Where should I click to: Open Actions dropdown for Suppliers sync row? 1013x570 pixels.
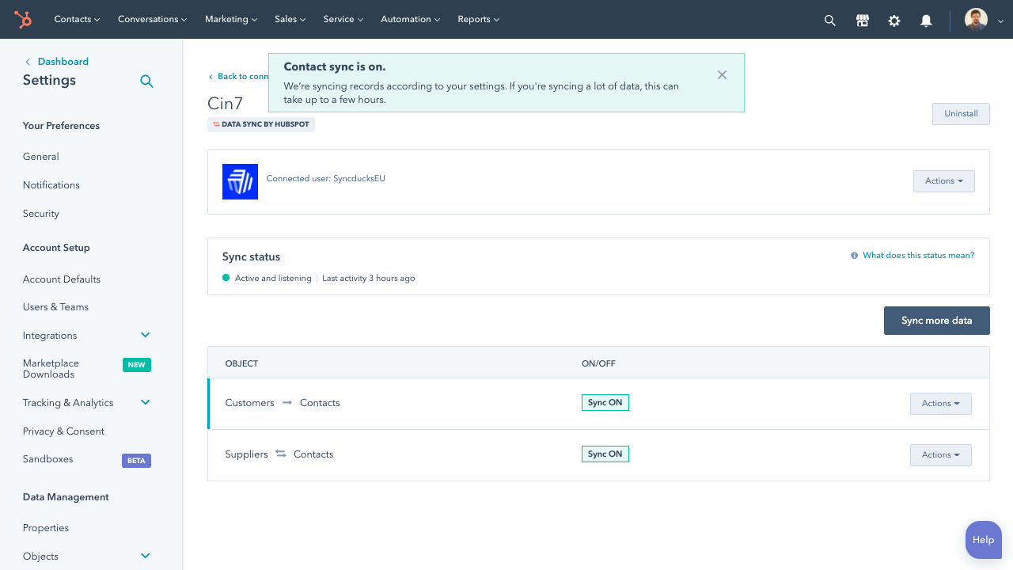click(x=940, y=455)
